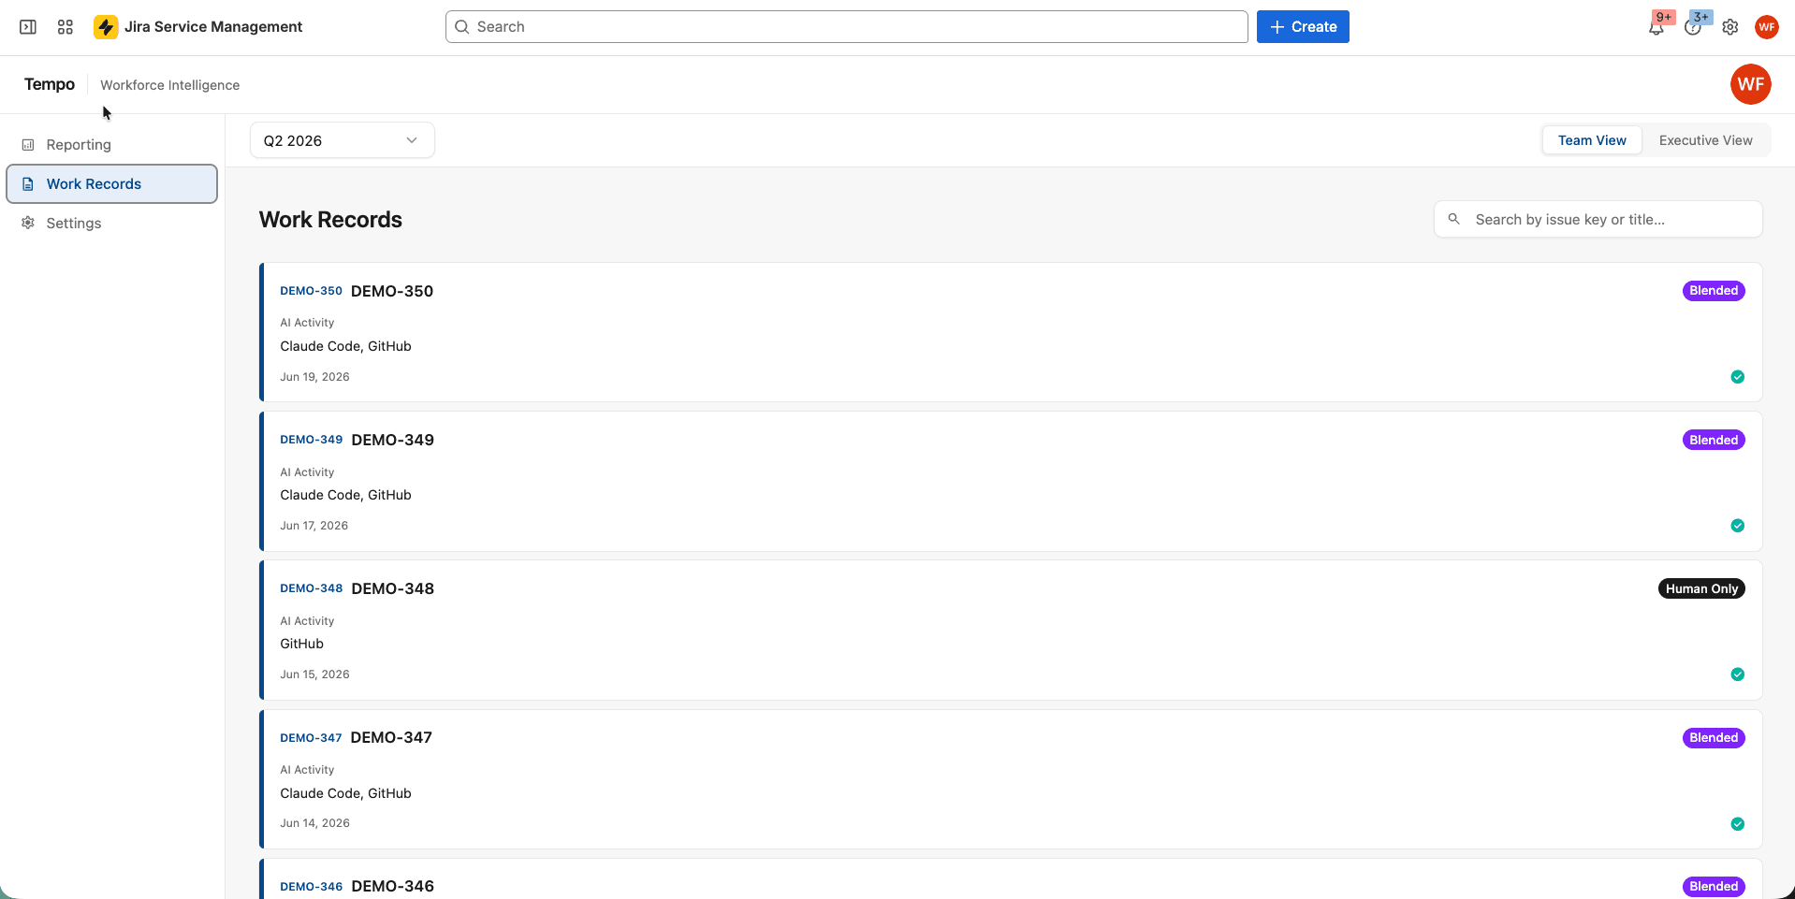
Task: Focus the top Search field
Action: point(847,27)
